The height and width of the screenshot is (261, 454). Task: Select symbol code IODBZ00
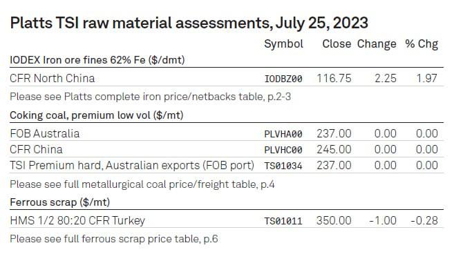tap(283, 79)
